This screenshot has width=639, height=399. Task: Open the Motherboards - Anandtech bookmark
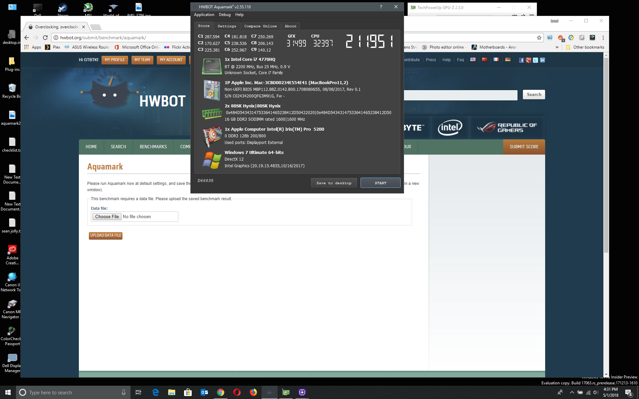(494, 47)
